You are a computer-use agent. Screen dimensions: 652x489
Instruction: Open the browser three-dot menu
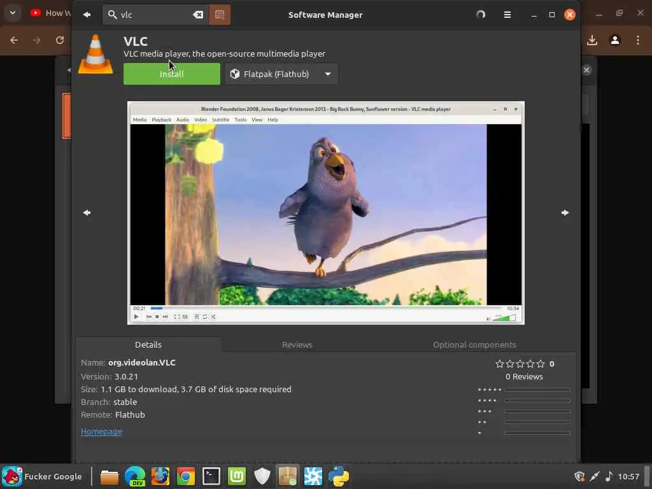pyautogui.click(x=638, y=40)
